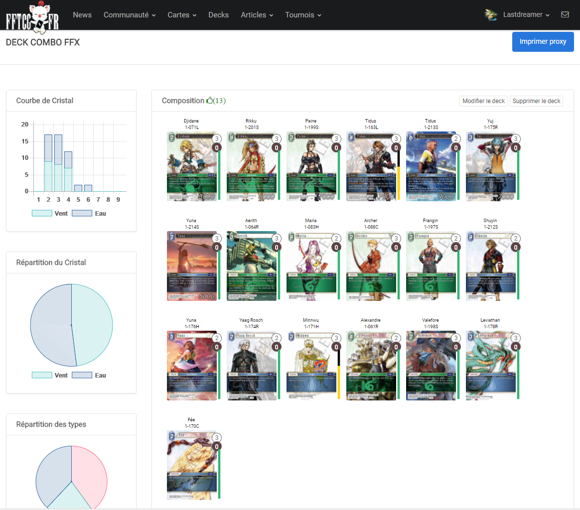Click the quantity 2 badge on Tidus 1-213S
The width and height of the screenshot is (580, 510).
tap(456, 138)
